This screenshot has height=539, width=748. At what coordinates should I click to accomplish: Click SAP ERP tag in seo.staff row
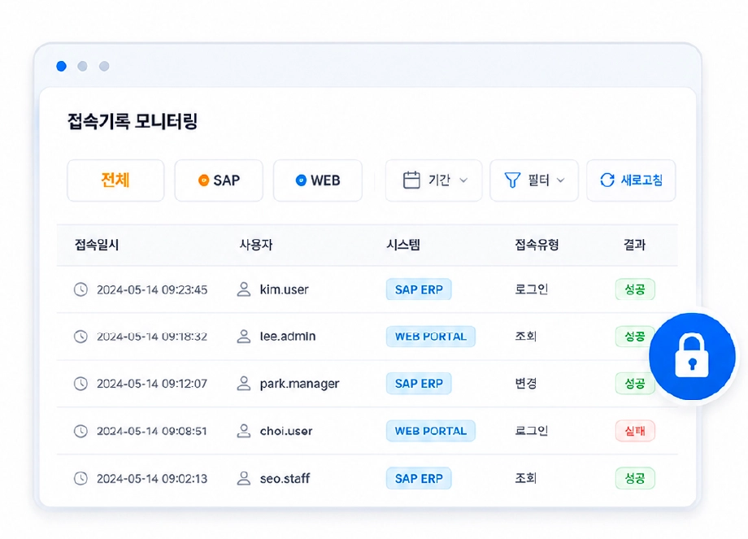pos(419,478)
